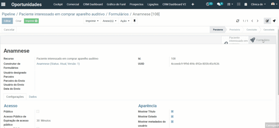Open the apps grid menu icon

[3, 4]
